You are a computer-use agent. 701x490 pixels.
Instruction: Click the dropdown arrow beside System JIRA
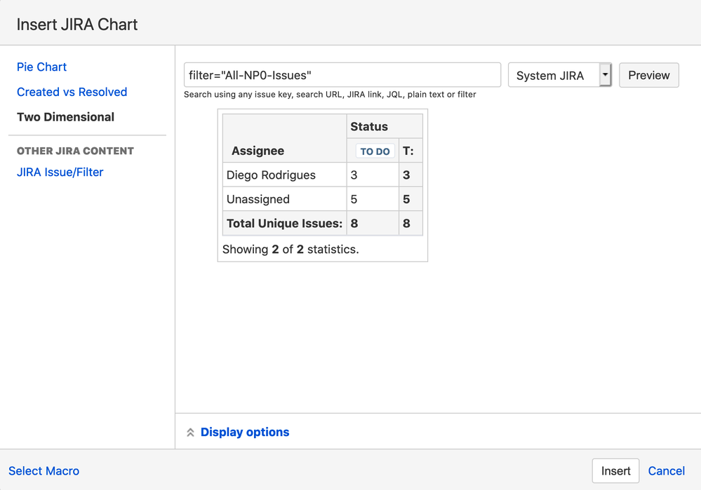(605, 75)
